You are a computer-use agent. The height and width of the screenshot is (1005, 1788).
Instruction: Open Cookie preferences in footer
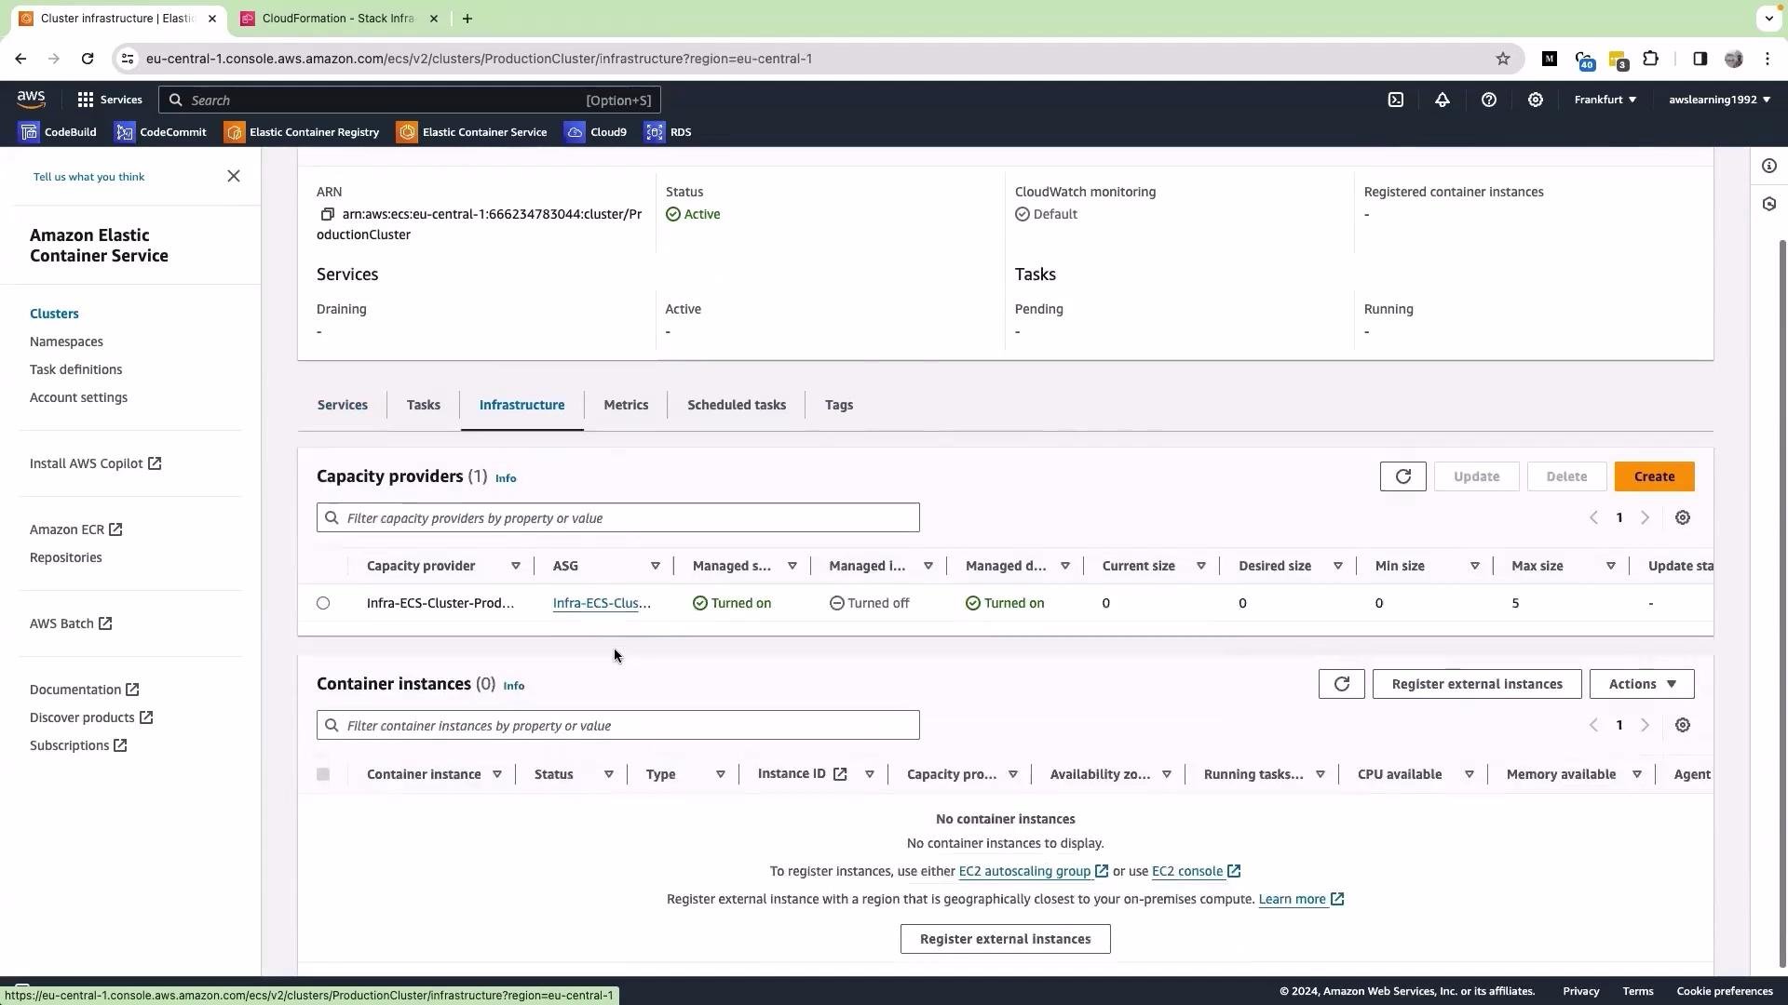click(x=1724, y=991)
